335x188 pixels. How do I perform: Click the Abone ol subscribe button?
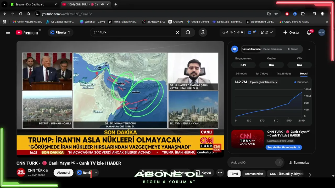click(64, 173)
